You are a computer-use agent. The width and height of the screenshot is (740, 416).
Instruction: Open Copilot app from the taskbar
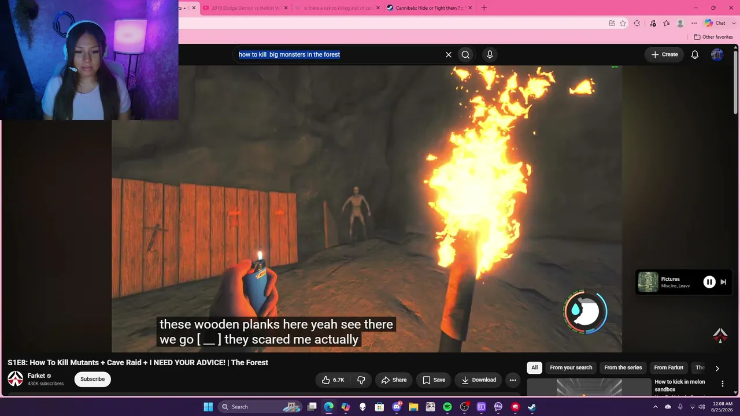coord(346,407)
